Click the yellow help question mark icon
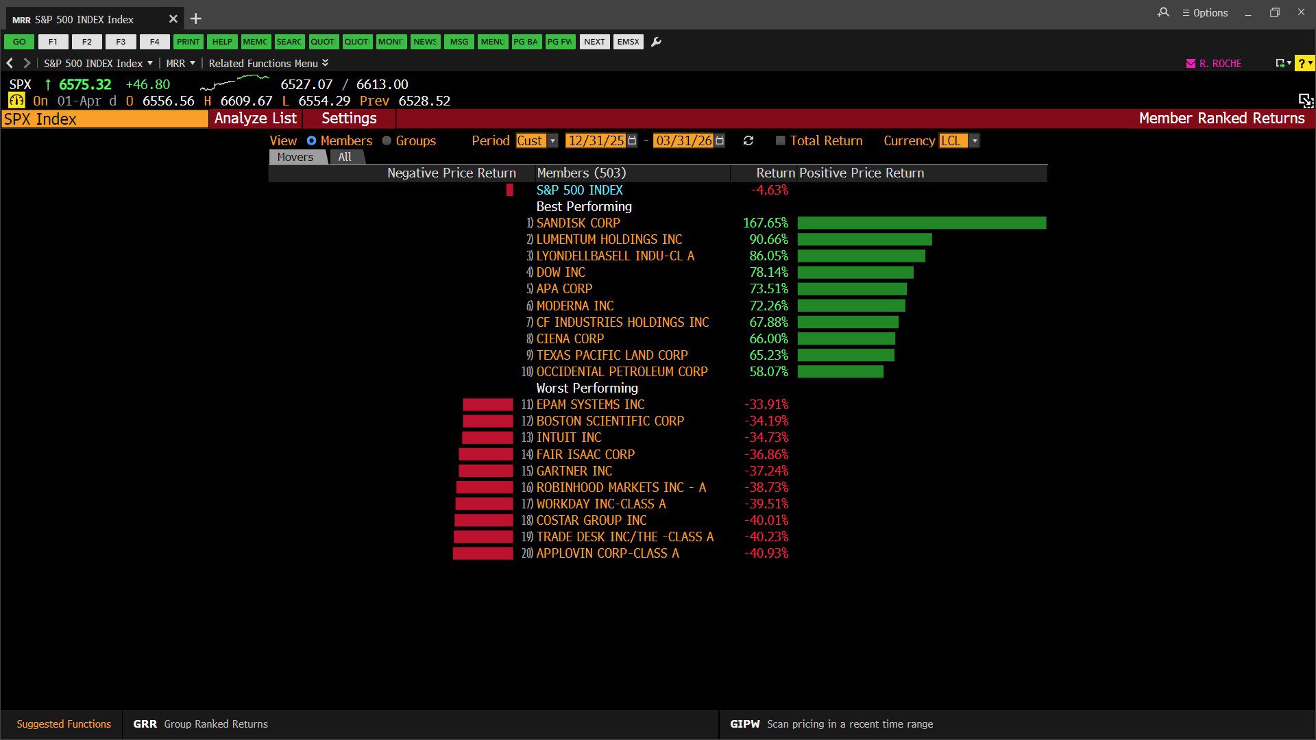 coord(1302,63)
